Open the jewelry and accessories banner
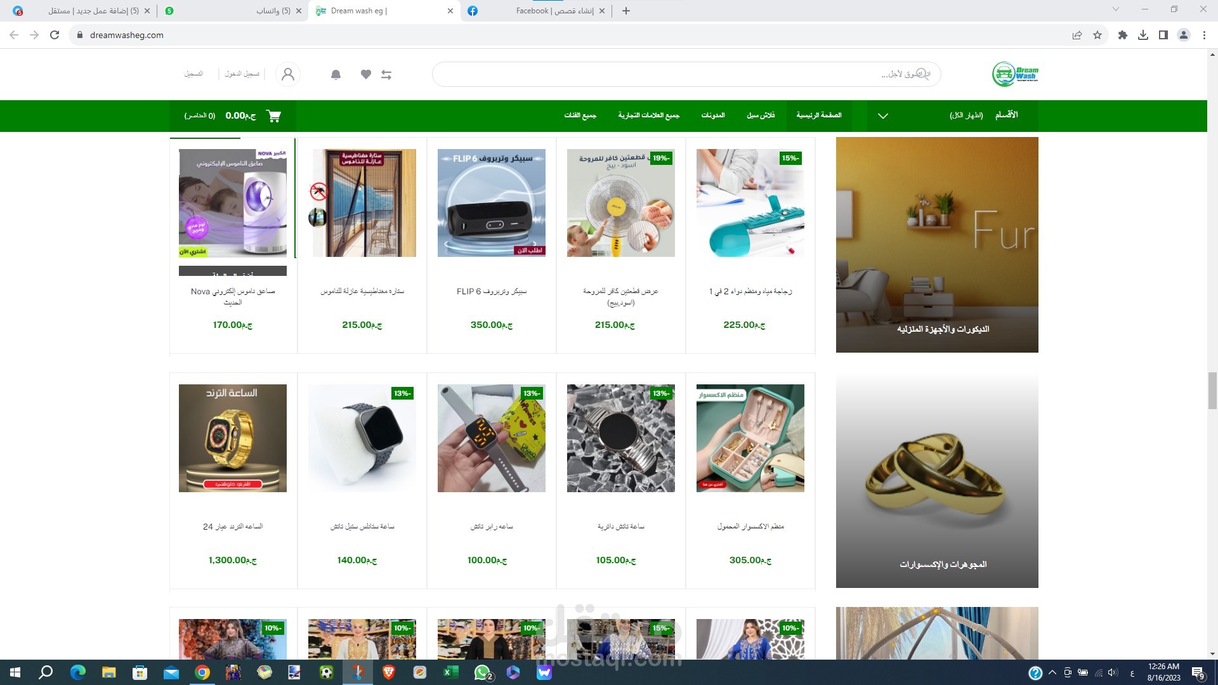 click(x=937, y=480)
